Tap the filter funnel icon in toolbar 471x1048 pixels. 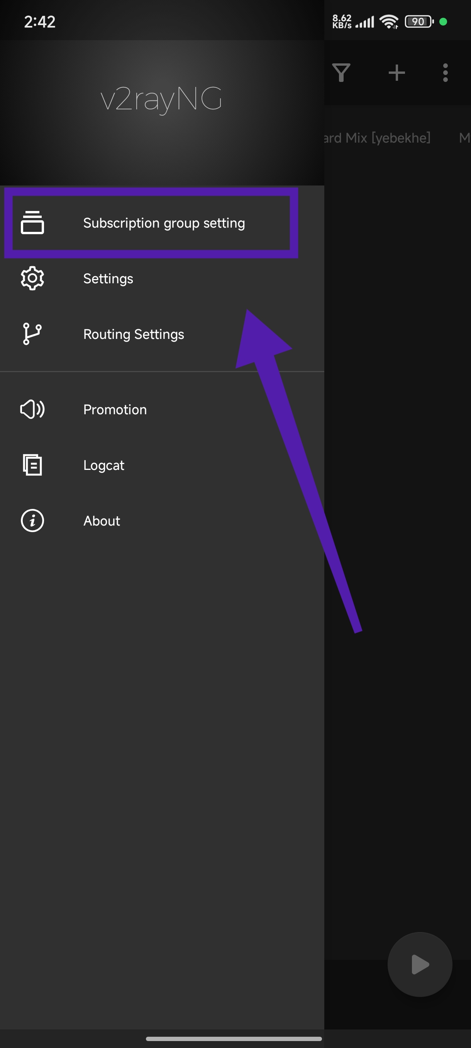click(341, 73)
